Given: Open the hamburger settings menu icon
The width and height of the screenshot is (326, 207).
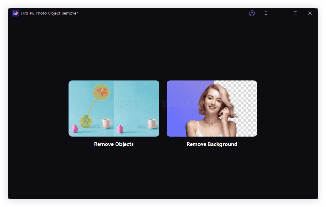Looking at the screenshot, I should [266, 13].
